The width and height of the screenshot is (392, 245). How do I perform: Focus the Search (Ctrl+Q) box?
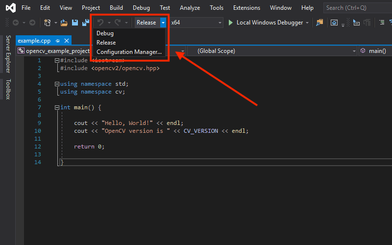(x=358, y=8)
